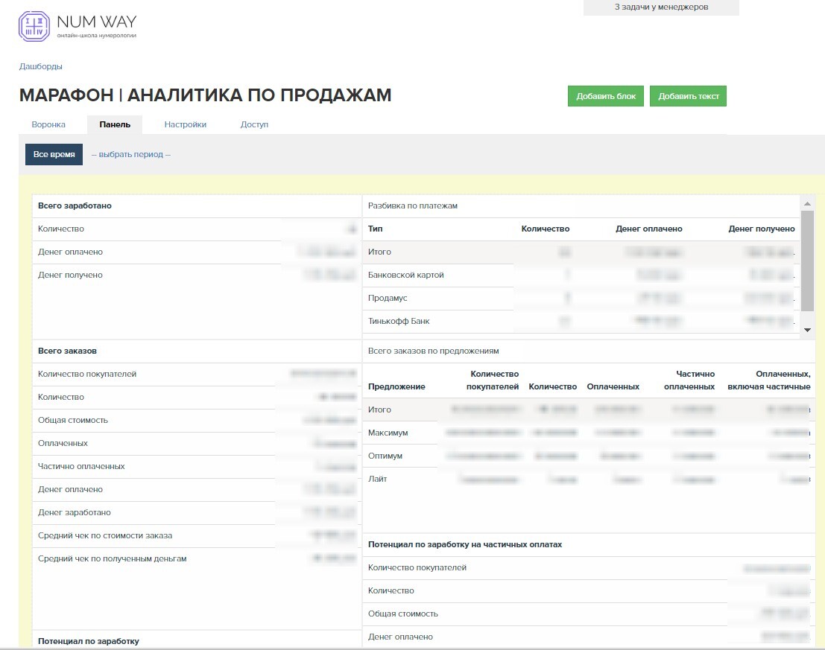Grab the payments table scrollbar thumb
This screenshot has height=650, width=825.
pyautogui.click(x=807, y=260)
